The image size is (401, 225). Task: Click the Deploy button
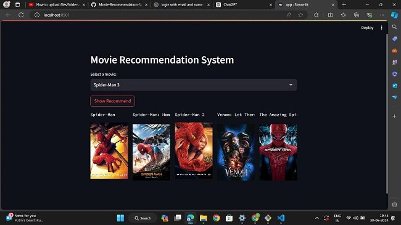tap(367, 28)
